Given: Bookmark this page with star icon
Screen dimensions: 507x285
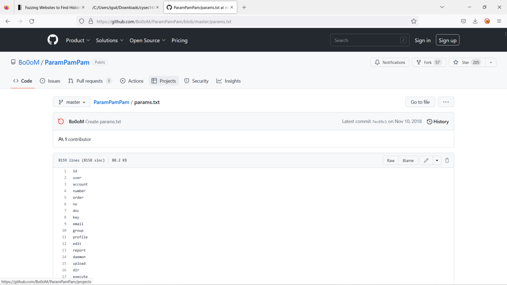Looking at the screenshot, I should point(414,21).
